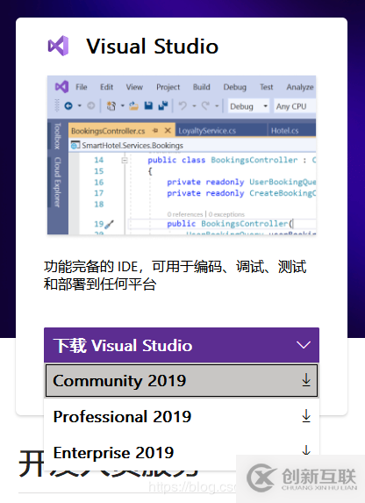The image size is (365, 503).
Task: Select Enterprise 2019 download option
Action: tap(182, 452)
